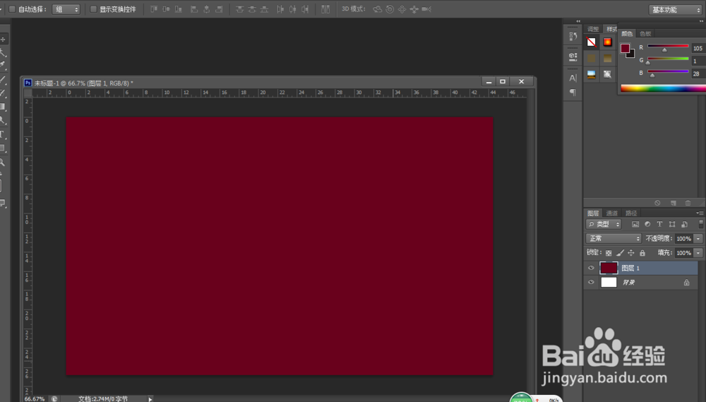The height and width of the screenshot is (402, 706).
Task: Filter layers by type layers icon
Action: tap(659, 224)
